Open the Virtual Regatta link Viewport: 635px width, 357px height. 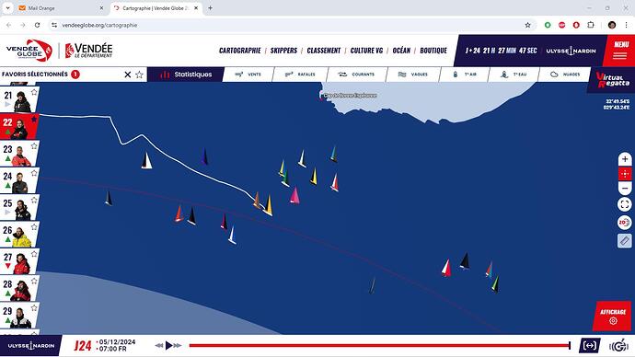tap(612, 80)
